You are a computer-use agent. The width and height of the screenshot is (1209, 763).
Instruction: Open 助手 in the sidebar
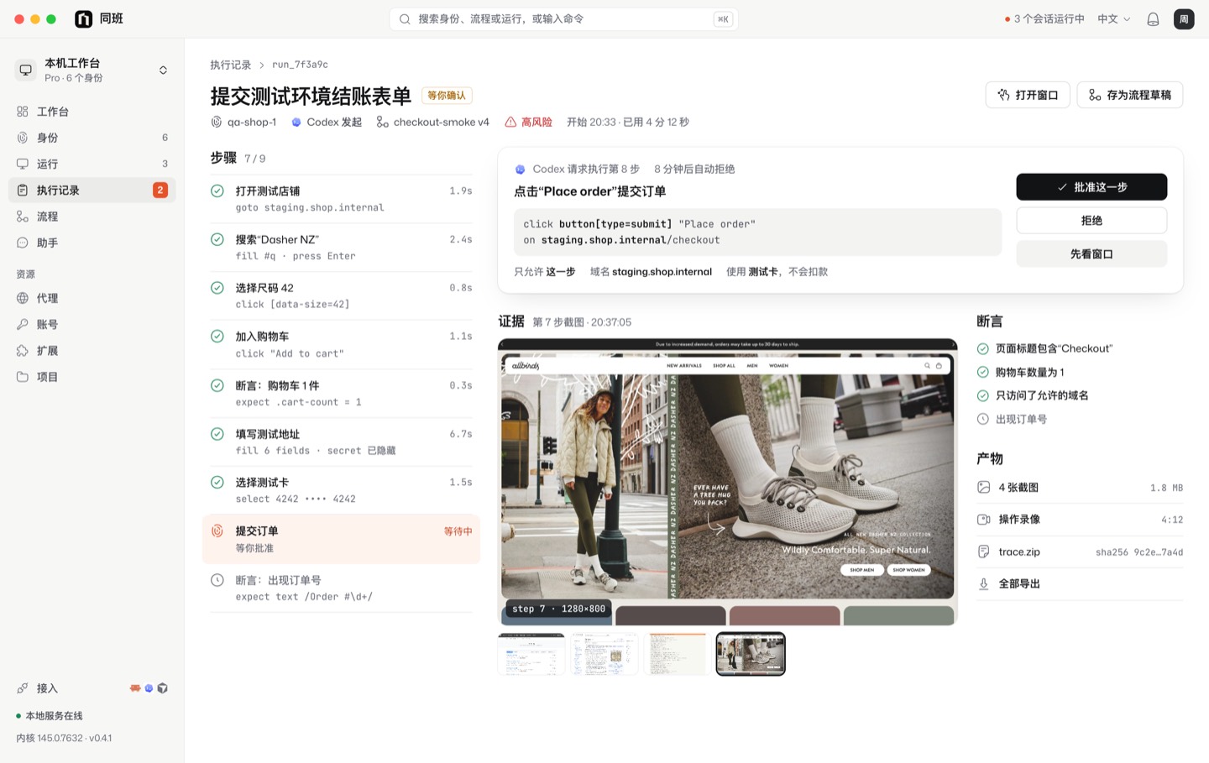click(92, 243)
